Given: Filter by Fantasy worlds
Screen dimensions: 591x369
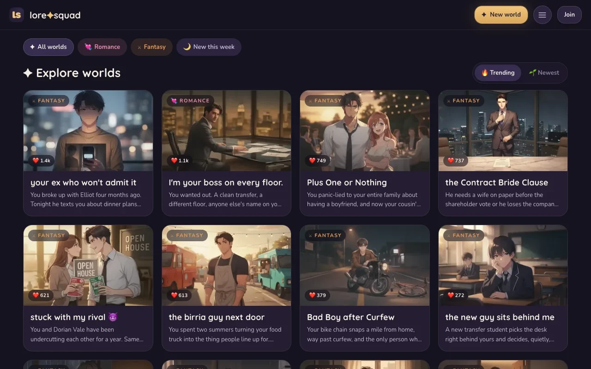Looking at the screenshot, I should click(x=151, y=47).
